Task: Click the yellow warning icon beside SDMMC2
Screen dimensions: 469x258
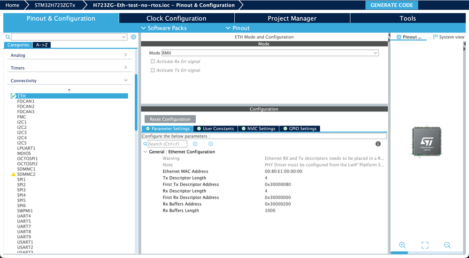Action: tap(14, 174)
